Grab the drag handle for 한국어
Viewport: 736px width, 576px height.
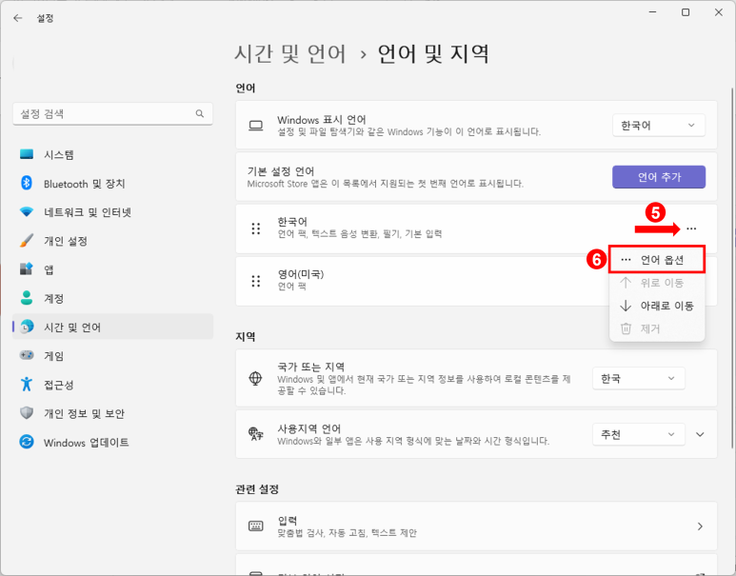point(256,228)
